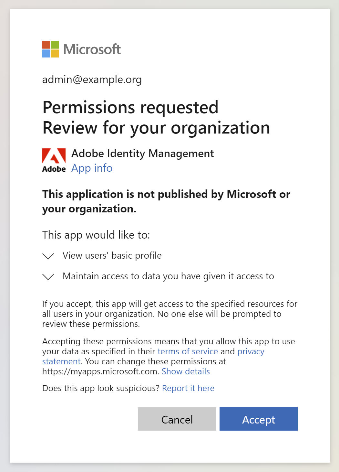Expand 'Maintain access to data' permission

[x=47, y=277]
